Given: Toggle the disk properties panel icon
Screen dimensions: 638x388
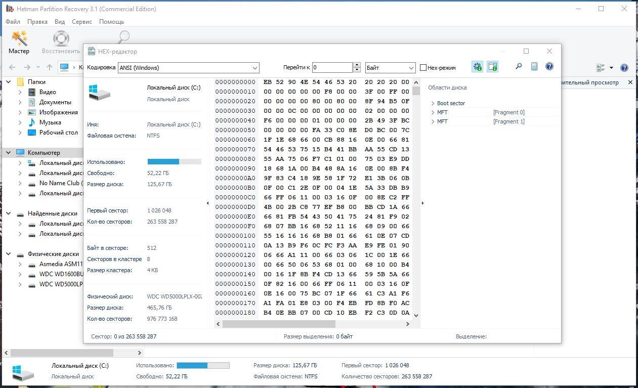Looking at the screenshot, I should 477,67.
